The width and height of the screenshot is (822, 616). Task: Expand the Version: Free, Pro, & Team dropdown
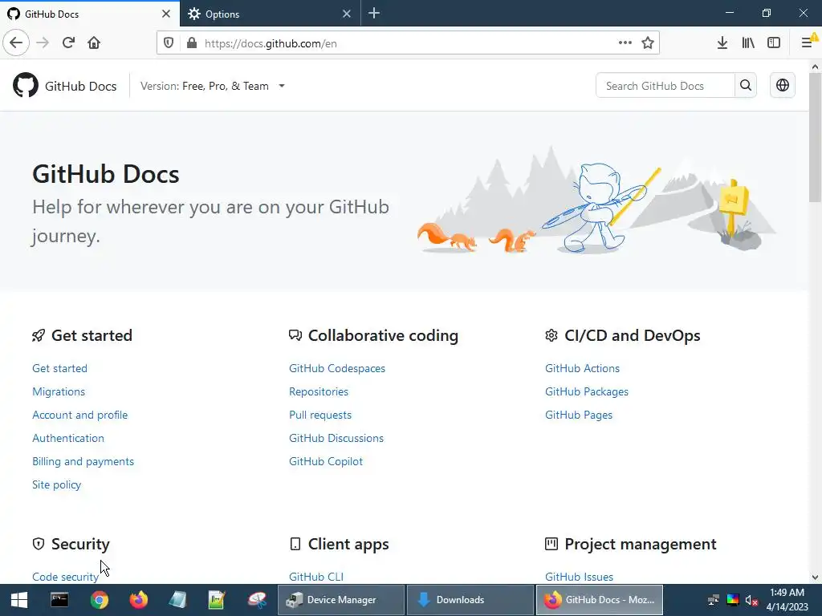pyautogui.click(x=212, y=86)
